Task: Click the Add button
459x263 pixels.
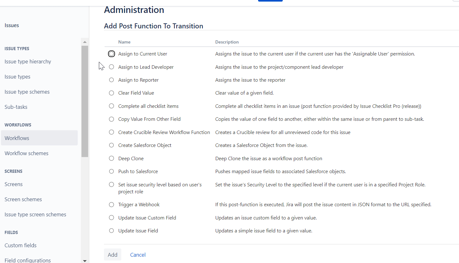Action: click(112, 254)
